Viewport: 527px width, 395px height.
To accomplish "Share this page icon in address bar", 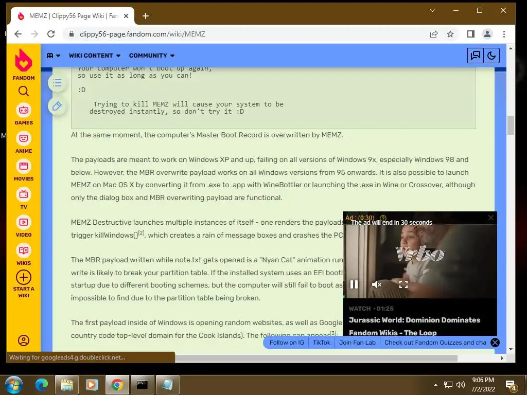I will point(434,34).
